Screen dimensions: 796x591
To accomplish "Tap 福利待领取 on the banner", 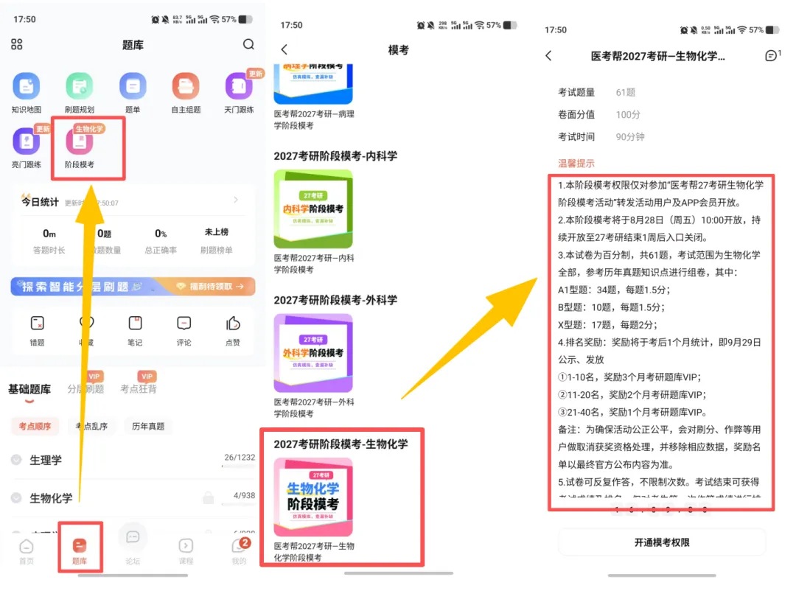I will pyautogui.click(x=210, y=287).
